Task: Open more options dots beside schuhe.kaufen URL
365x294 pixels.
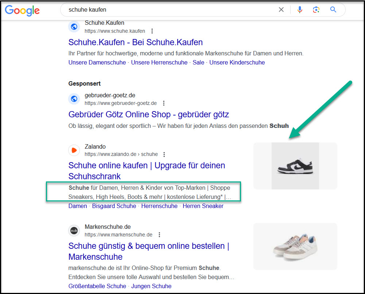Action: click(x=152, y=31)
